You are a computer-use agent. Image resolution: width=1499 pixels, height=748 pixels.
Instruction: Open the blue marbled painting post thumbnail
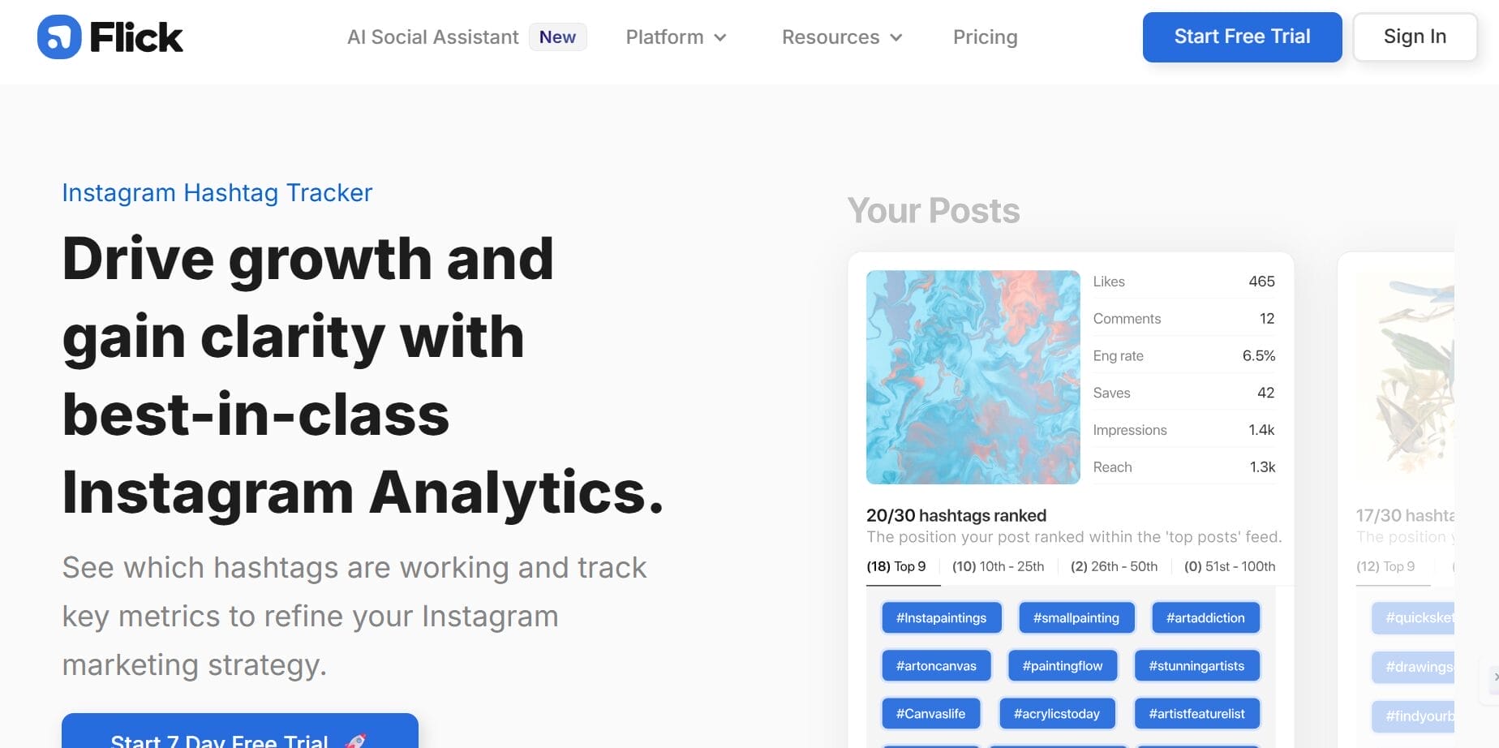(973, 377)
